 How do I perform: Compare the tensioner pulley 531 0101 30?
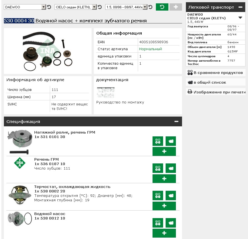coord(158,141)
